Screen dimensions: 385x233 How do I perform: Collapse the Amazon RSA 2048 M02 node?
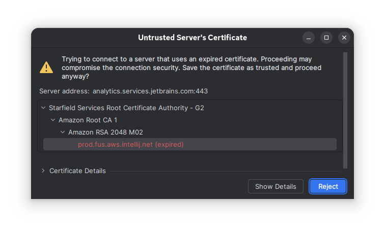(63, 132)
